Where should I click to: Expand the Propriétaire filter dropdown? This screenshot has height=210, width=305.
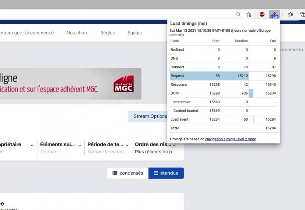(32, 145)
